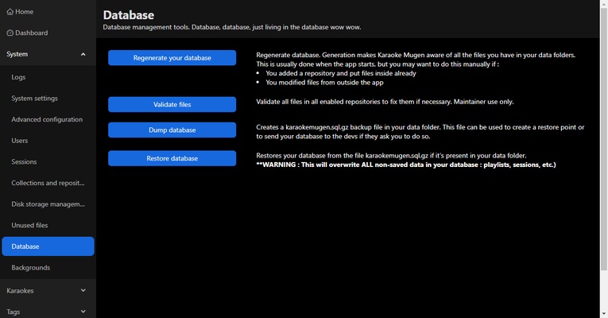
Task: Click the Restore database button
Action: [x=172, y=158]
